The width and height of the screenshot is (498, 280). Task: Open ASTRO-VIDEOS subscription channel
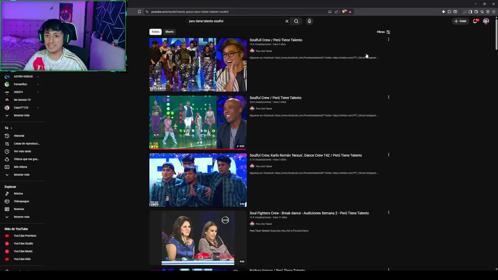pyautogui.click(x=23, y=77)
